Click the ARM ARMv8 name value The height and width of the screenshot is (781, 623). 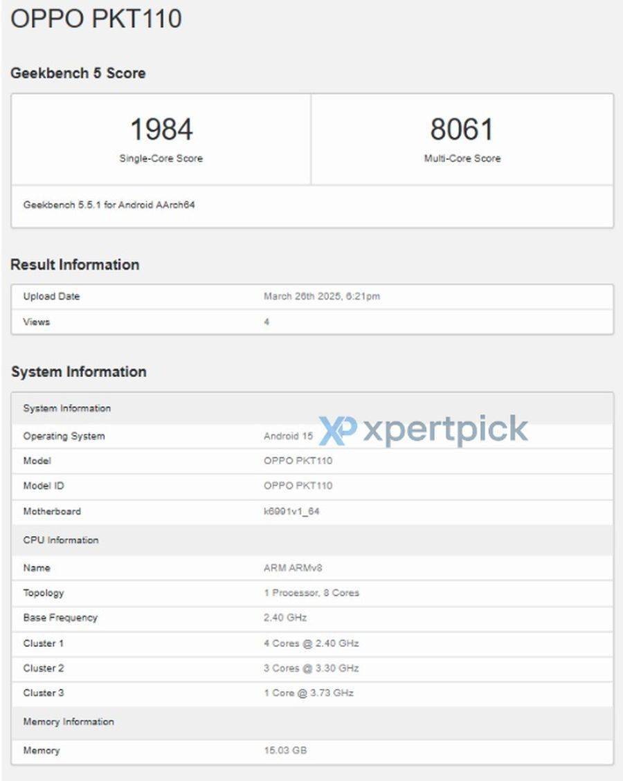pyautogui.click(x=293, y=568)
